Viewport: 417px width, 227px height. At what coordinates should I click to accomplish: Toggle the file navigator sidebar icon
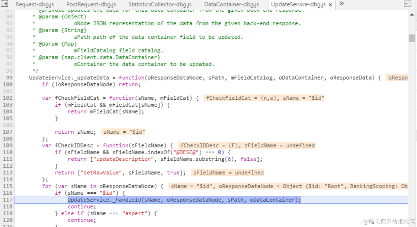[x=5, y=4]
